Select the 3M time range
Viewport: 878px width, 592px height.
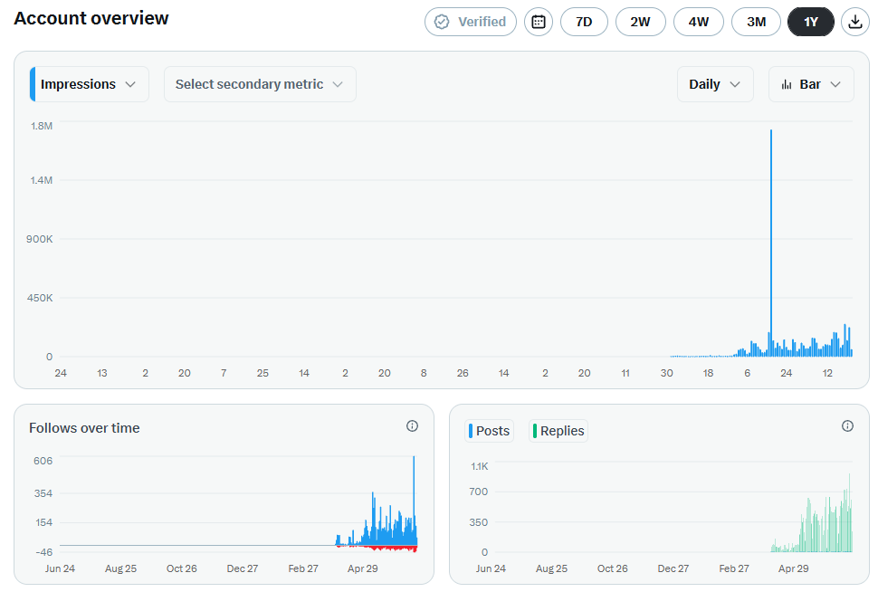click(756, 22)
